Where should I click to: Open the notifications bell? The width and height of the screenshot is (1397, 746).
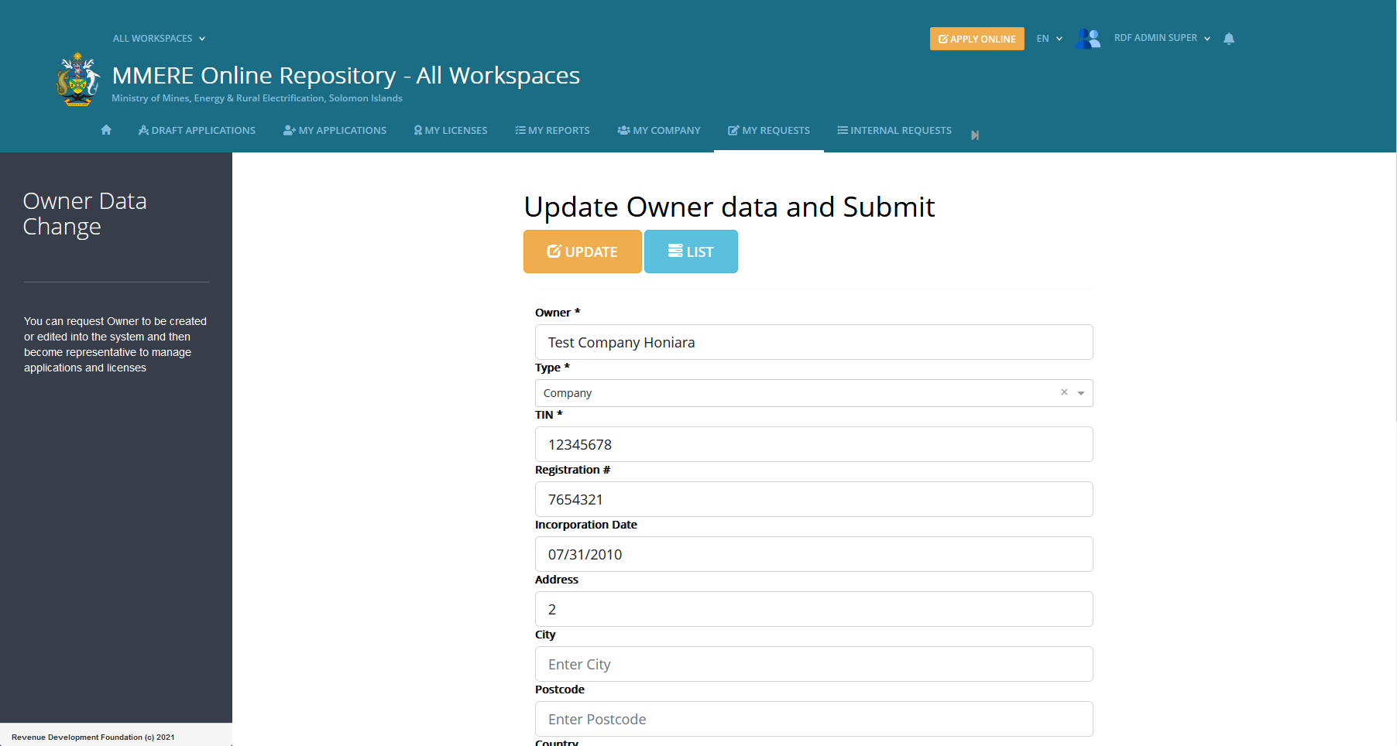pos(1229,39)
